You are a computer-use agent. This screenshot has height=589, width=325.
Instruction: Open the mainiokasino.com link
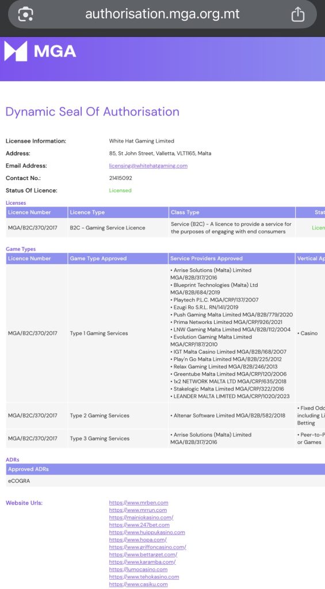[142, 517]
